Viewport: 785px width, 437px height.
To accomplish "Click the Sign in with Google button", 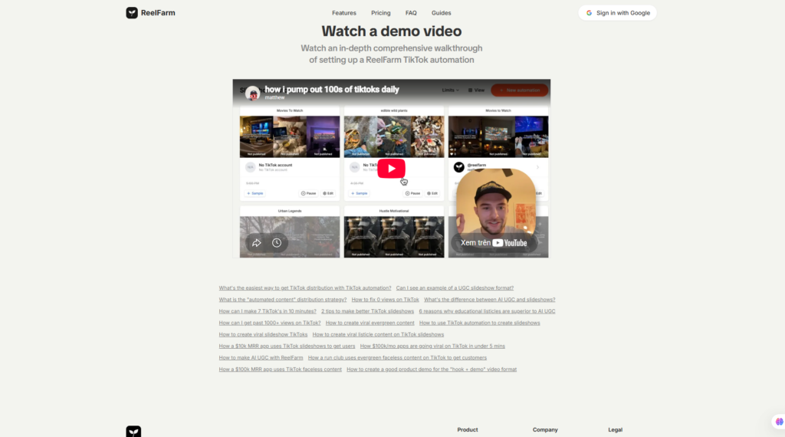I will (x=617, y=13).
